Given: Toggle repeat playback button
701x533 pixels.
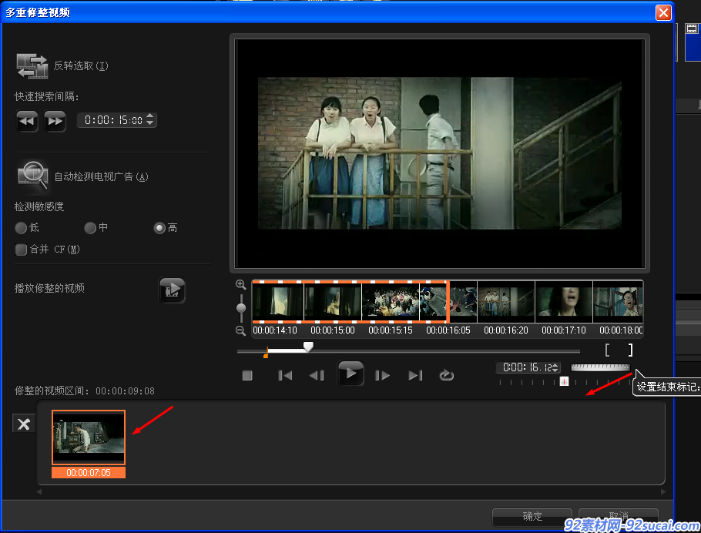Looking at the screenshot, I should tap(446, 375).
